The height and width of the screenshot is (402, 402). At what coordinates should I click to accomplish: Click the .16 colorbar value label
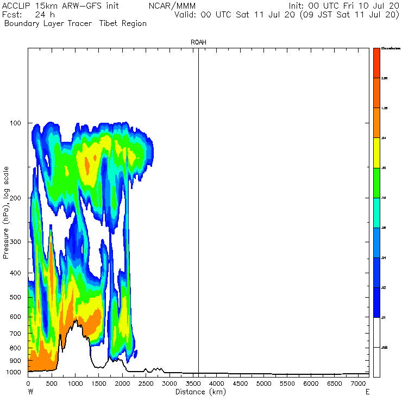pos(384,198)
